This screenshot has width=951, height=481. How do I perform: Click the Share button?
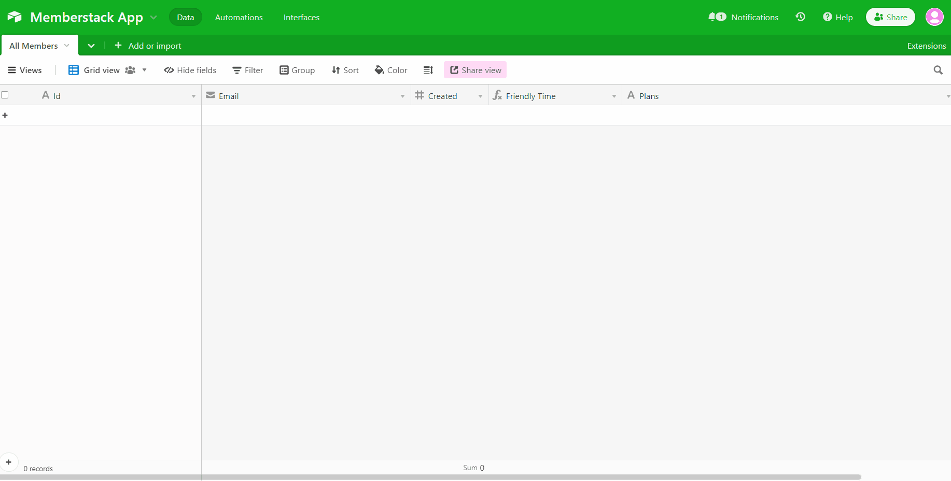890,17
